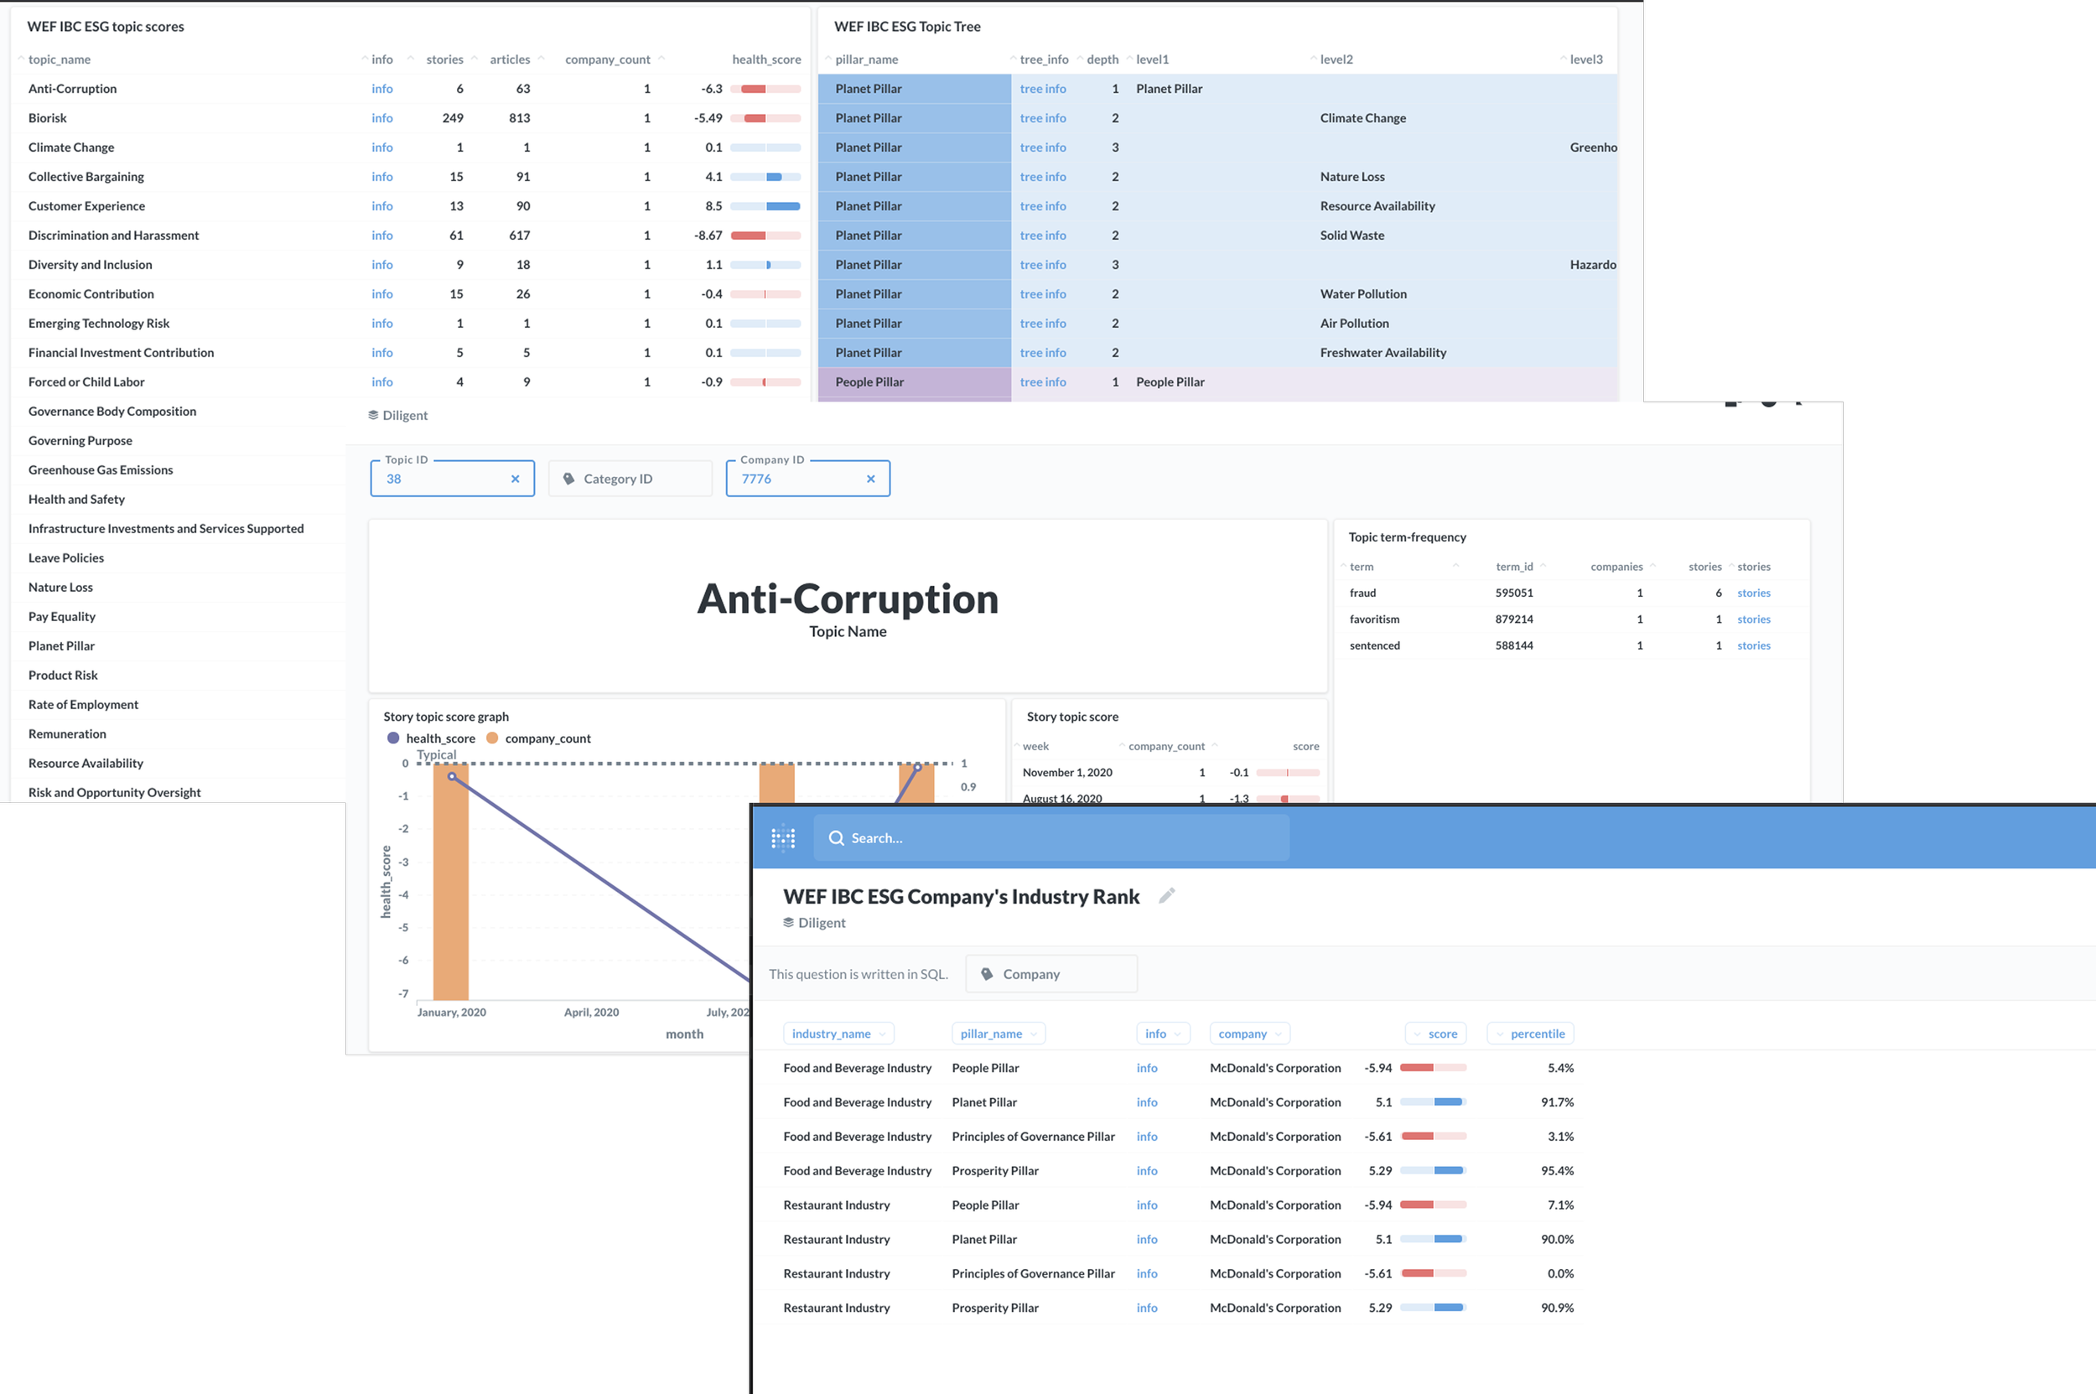Click the pencil edit icon beside title

coord(1167,895)
